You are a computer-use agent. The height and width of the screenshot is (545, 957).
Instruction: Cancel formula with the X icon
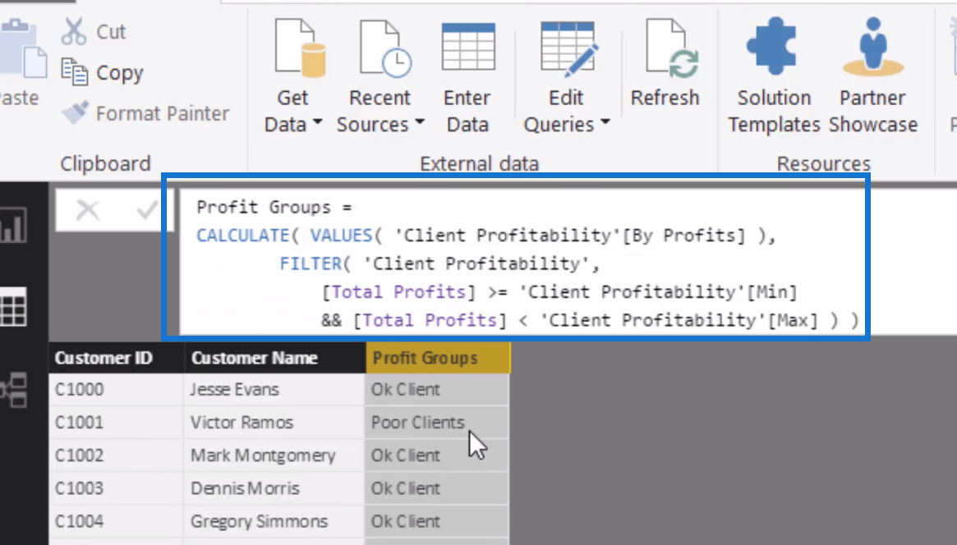point(88,210)
